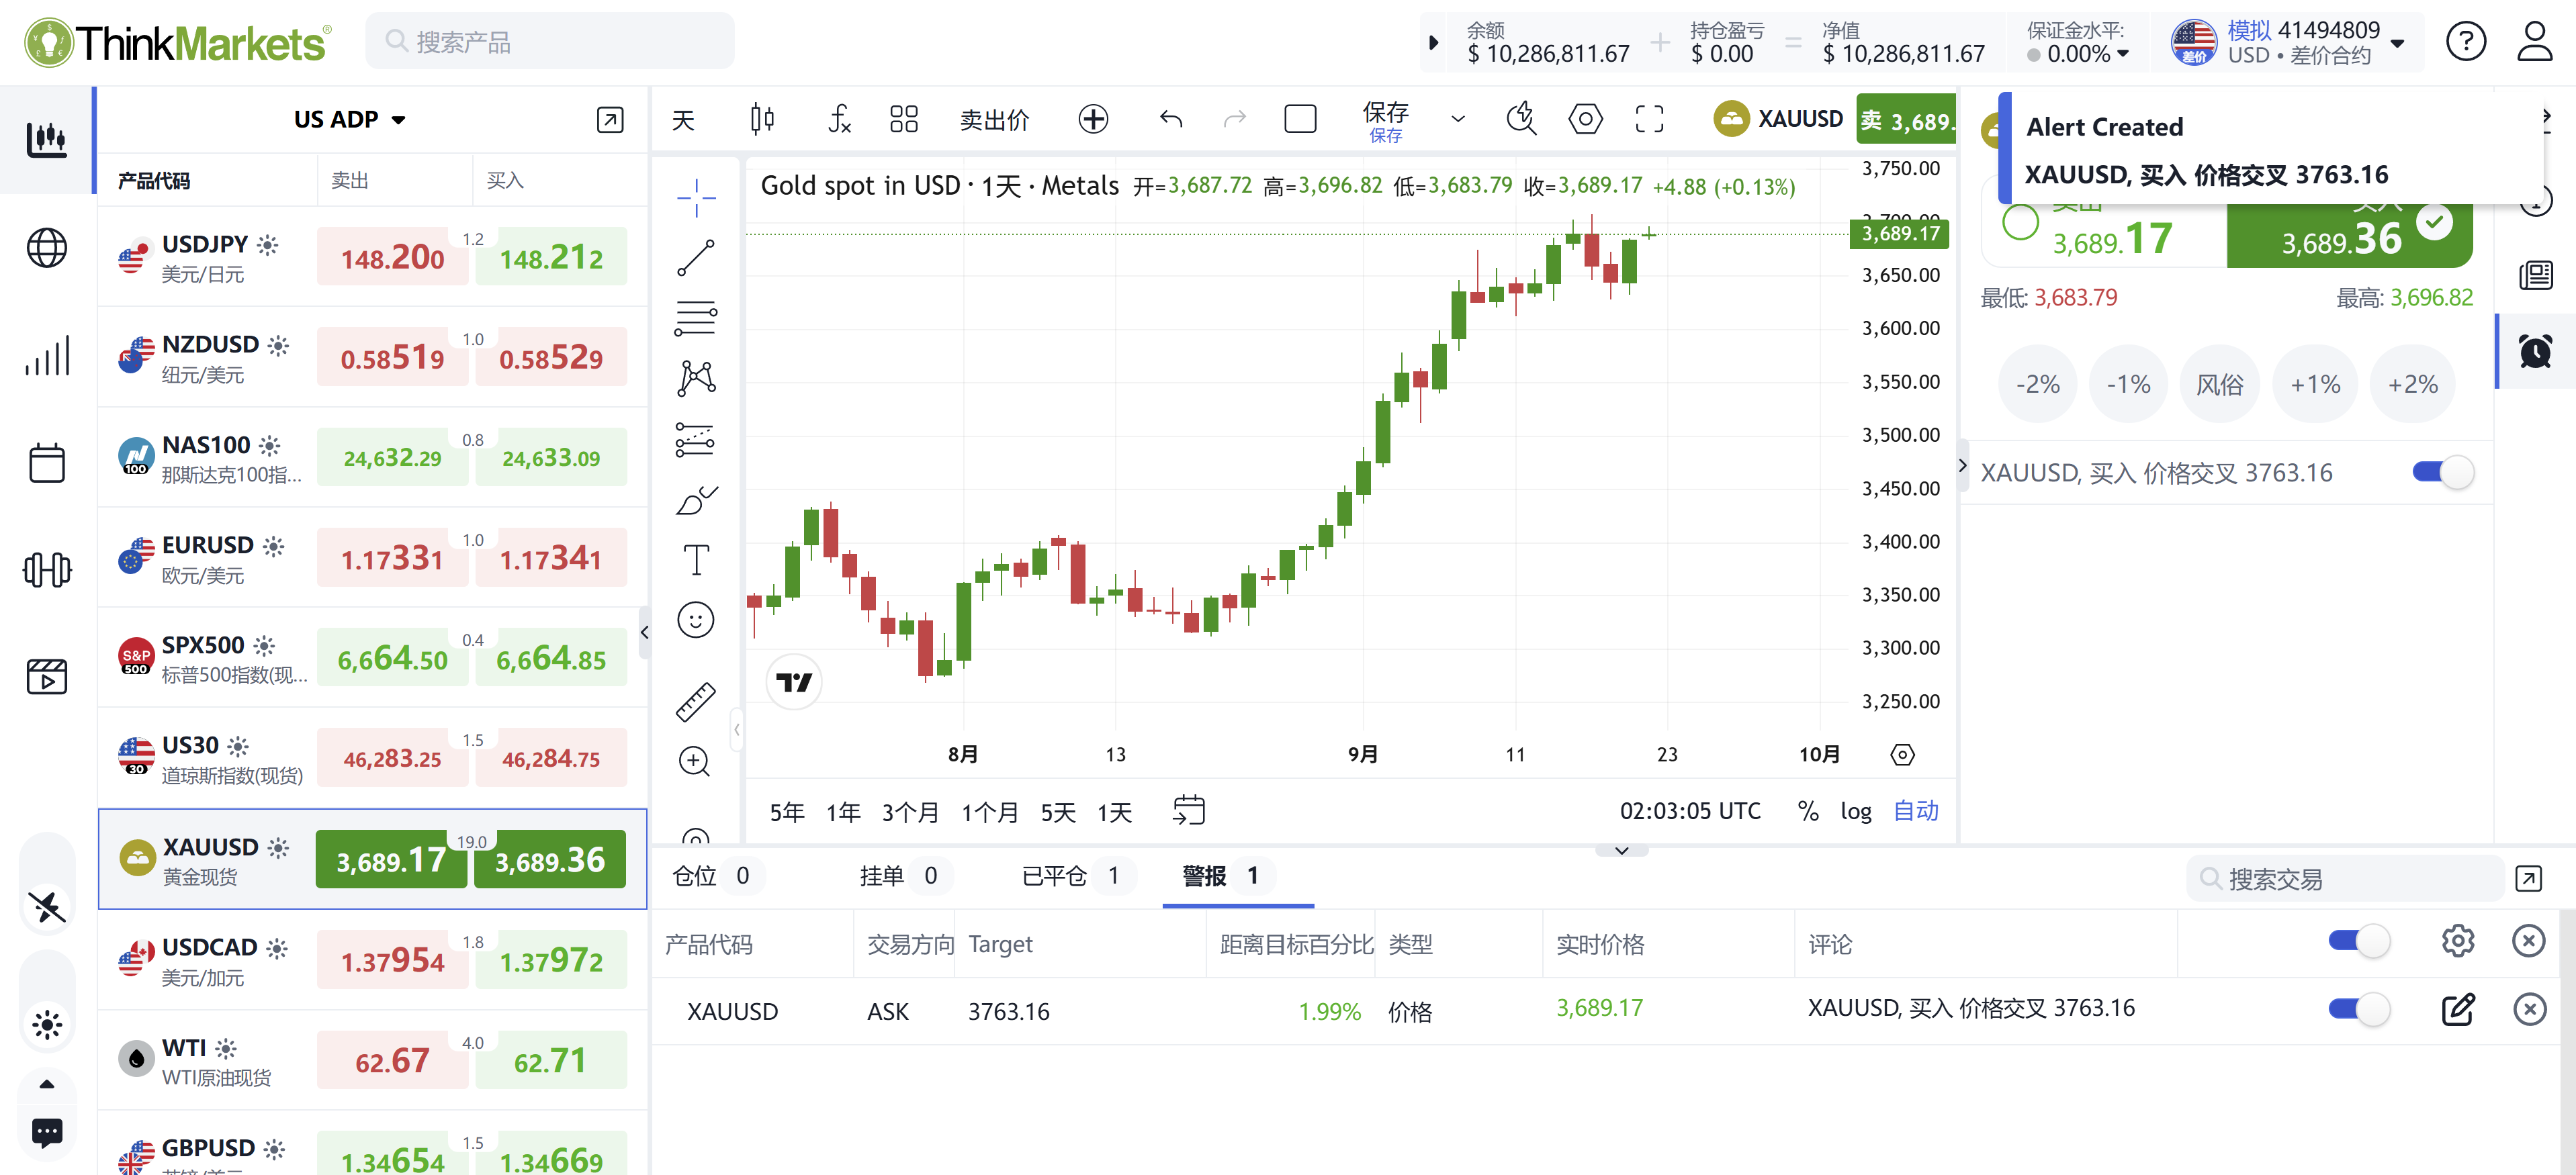The height and width of the screenshot is (1175, 2576).
Task: Open the account selector dropdown arrow
Action: point(2397,43)
